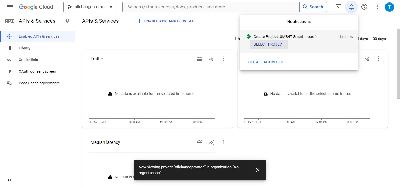Screen dimensions: 400x187
Task: Toggle legend on Median latency chart
Action: 200,142
